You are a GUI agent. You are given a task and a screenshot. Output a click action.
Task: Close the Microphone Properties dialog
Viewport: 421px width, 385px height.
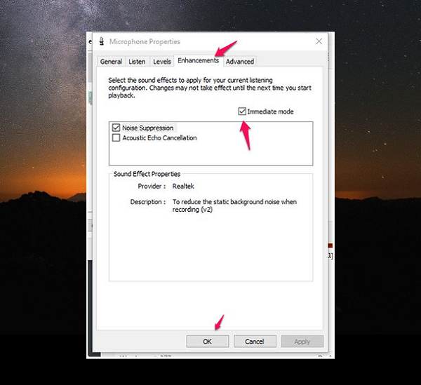319,41
